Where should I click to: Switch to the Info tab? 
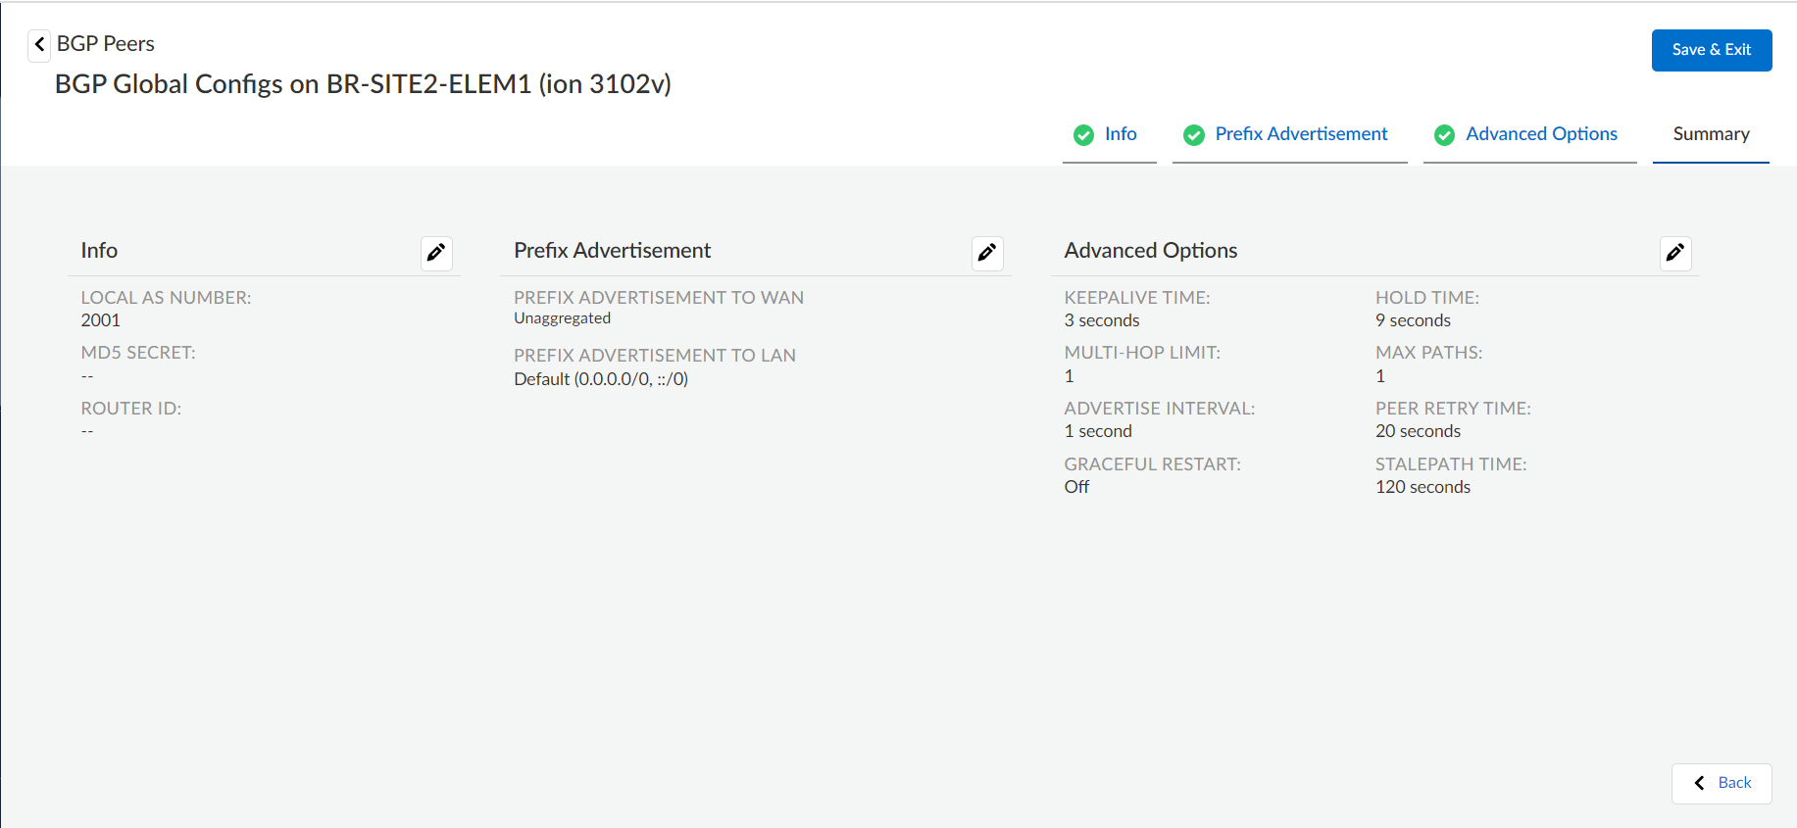[1121, 134]
